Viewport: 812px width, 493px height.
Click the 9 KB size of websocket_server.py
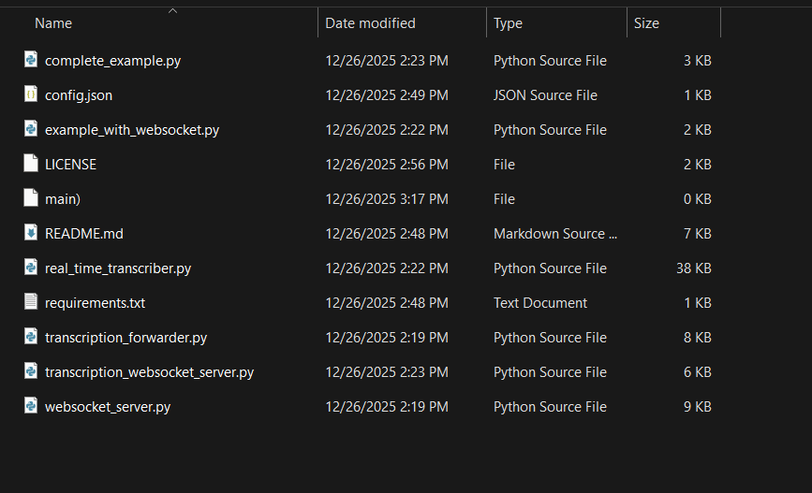coord(698,407)
